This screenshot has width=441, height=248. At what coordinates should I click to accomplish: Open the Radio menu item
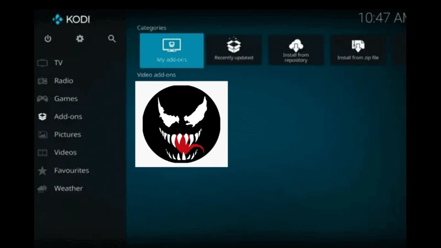coord(63,80)
